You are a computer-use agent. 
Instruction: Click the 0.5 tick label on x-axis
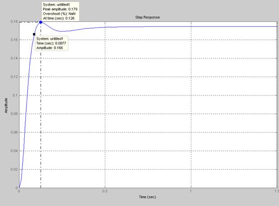105,191
